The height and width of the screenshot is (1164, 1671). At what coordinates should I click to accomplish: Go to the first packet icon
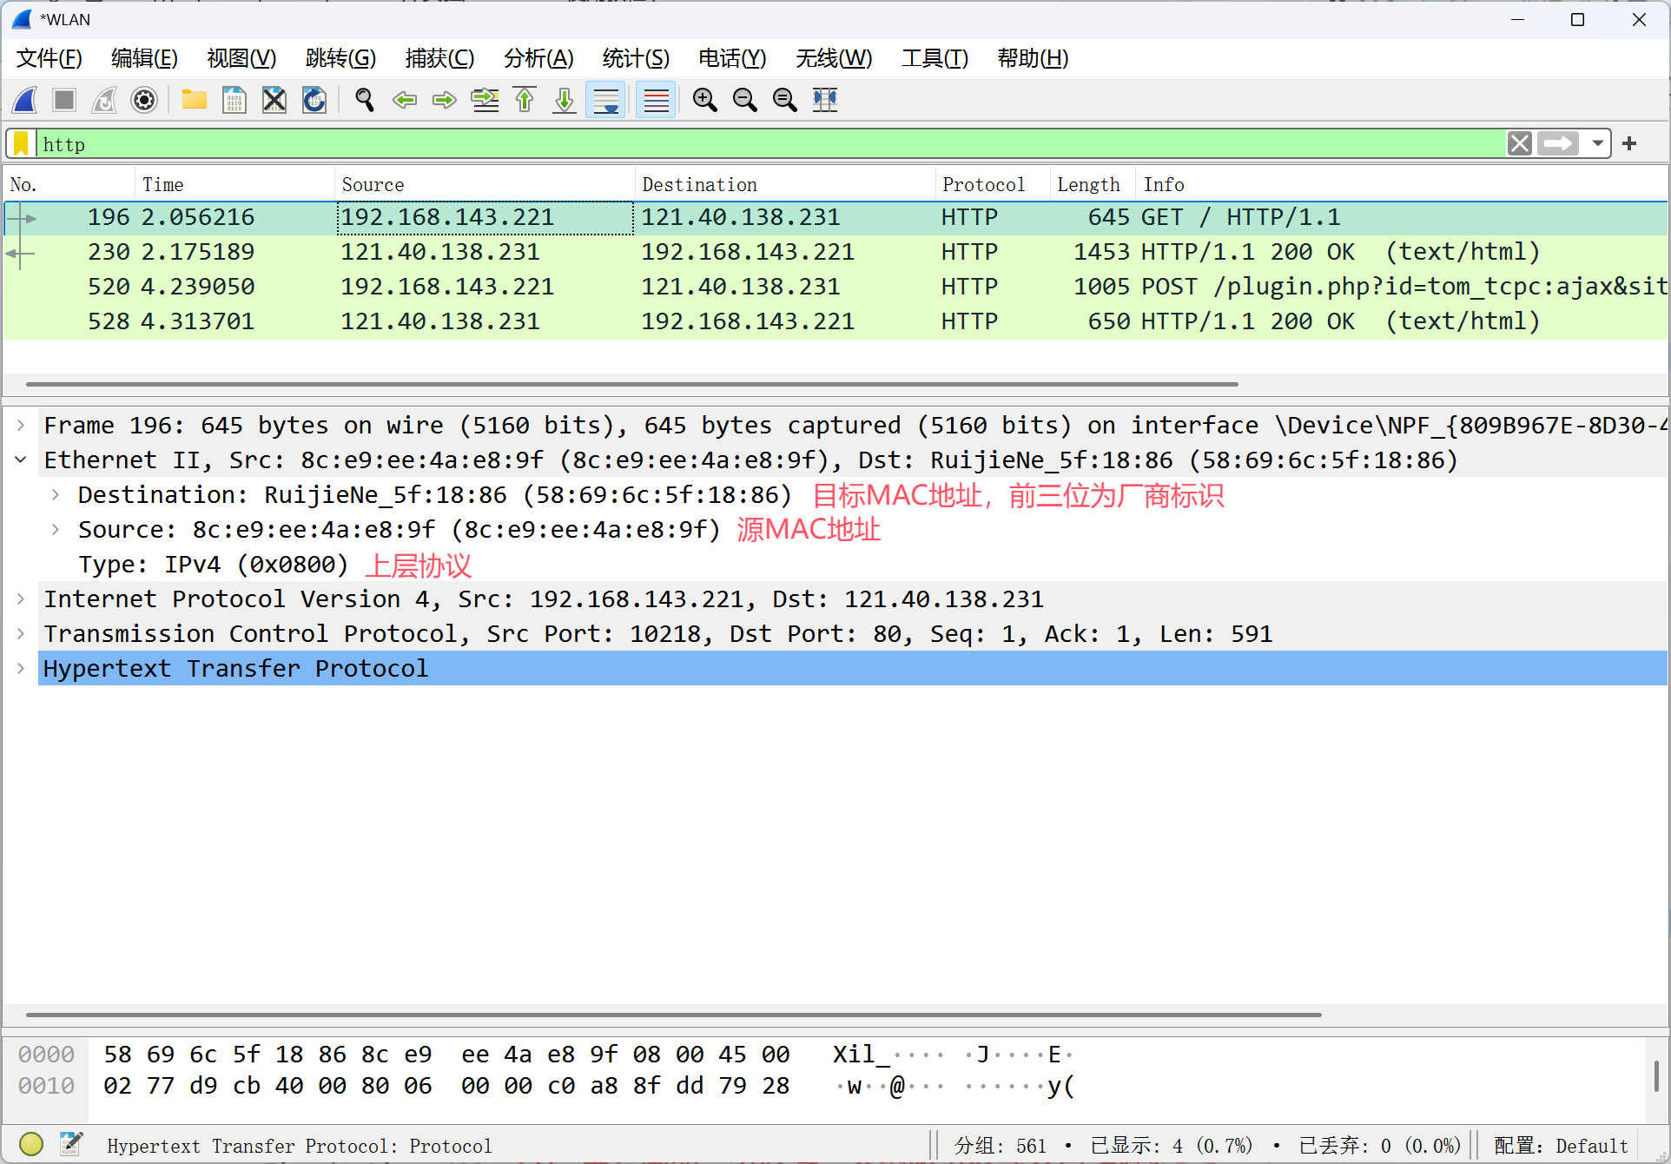point(525,100)
